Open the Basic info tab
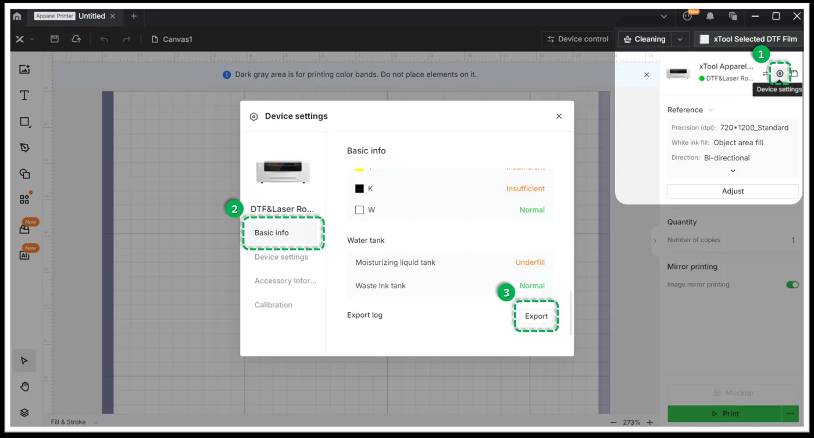This screenshot has width=814, height=438. point(283,233)
